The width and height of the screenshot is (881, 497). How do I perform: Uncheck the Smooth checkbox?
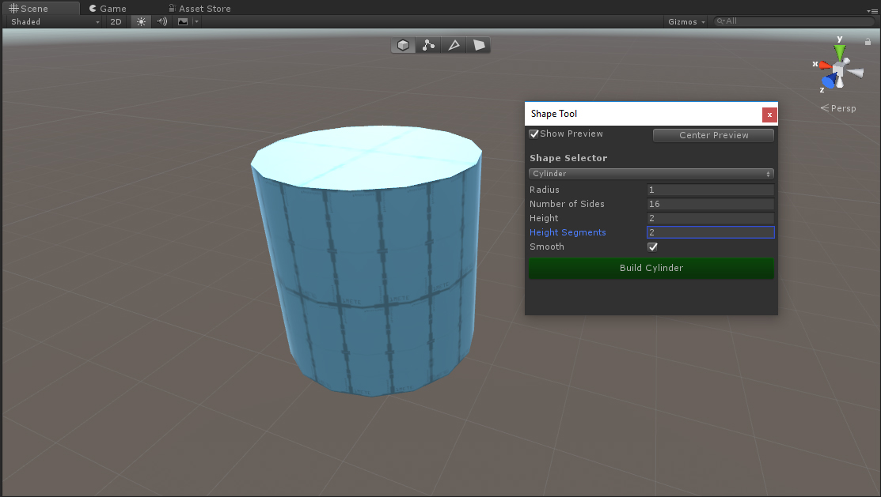pos(653,247)
